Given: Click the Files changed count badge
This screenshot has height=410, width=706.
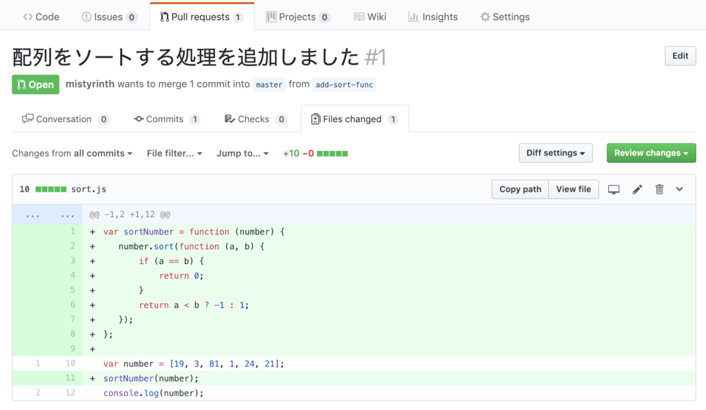Looking at the screenshot, I should point(392,119).
